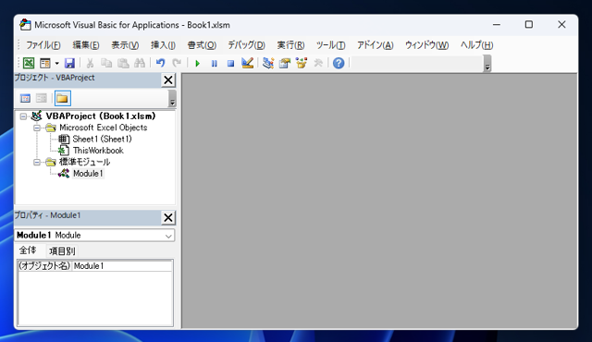The image size is (592, 342).
Task: Click the Toolbox hammer-wrench icon
Action: [318, 63]
